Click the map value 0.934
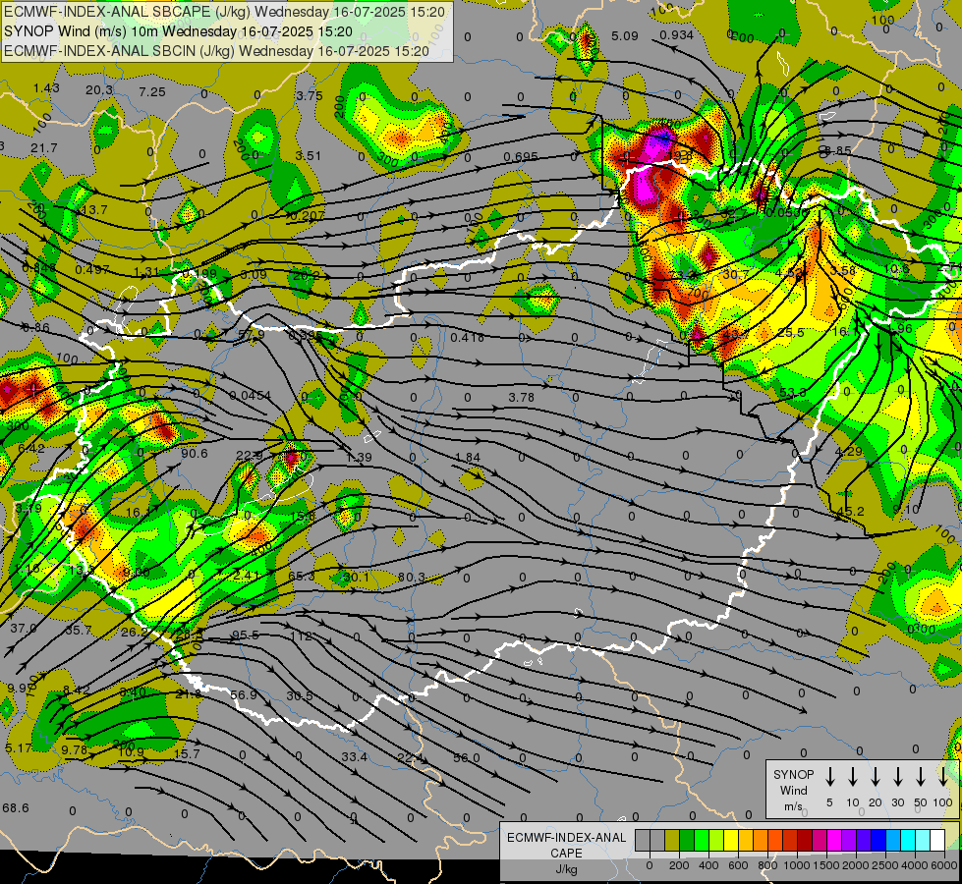The height and width of the screenshot is (884, 962). point(677,35)
